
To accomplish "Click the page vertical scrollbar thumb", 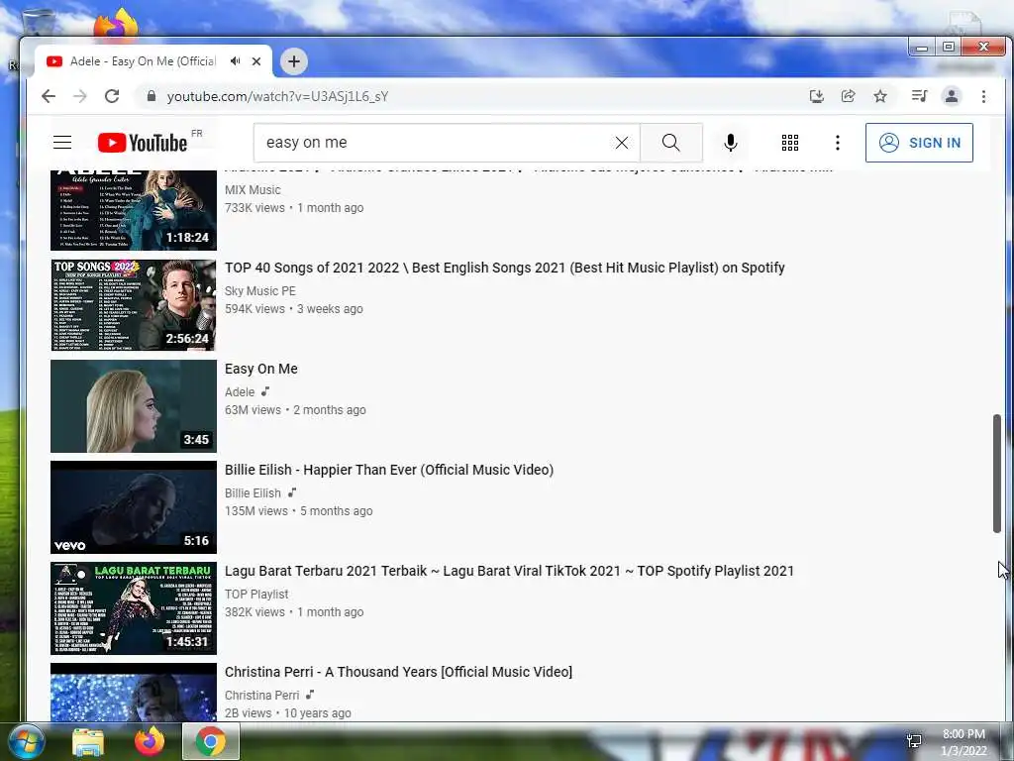I will point(997,474).
